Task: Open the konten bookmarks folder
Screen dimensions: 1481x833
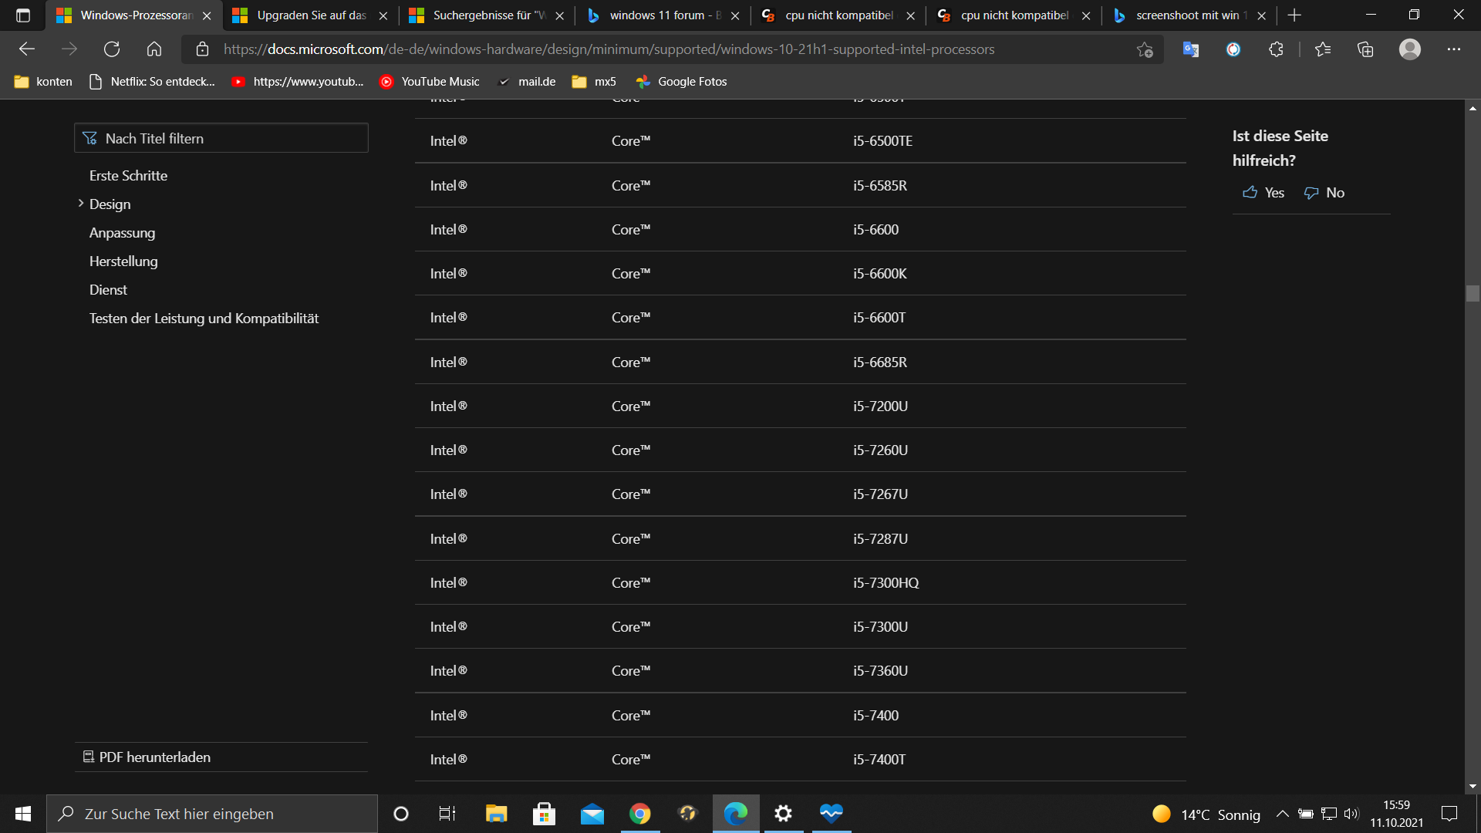Action: (43, 82)
